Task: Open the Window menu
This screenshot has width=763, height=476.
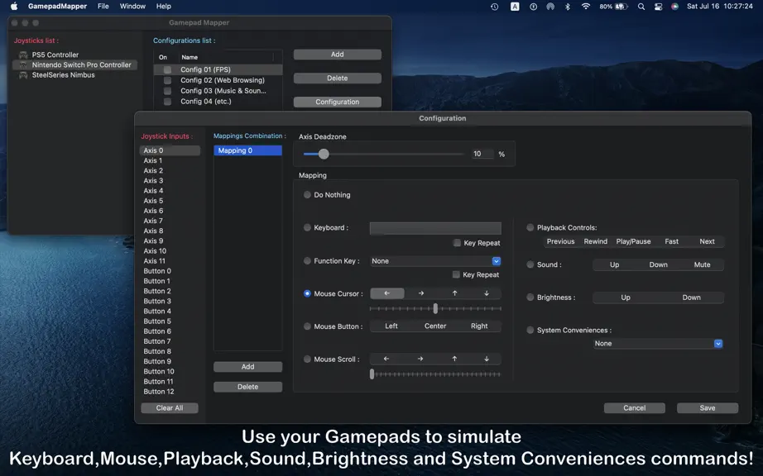Action: [132, 7]
